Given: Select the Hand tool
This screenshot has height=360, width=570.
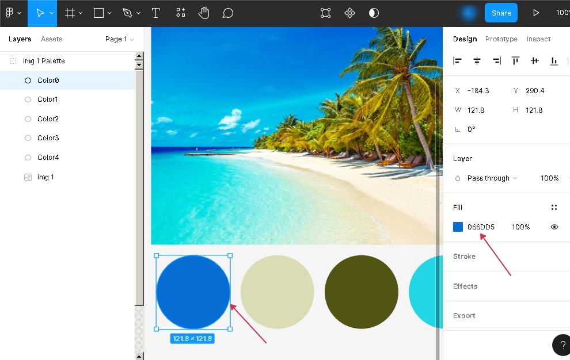Looking at the screenshot, I should [204, 13].
